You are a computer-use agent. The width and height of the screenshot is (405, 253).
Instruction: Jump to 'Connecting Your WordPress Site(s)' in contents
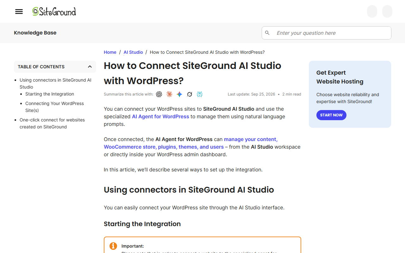point(54,107)
